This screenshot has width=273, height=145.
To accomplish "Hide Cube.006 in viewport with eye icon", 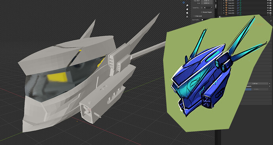I will 268,13.
